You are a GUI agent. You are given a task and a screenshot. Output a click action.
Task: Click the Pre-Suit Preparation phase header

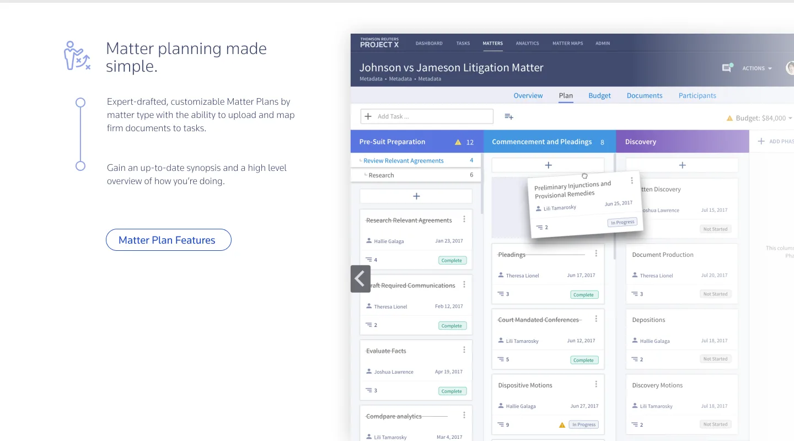pos(417,142)
